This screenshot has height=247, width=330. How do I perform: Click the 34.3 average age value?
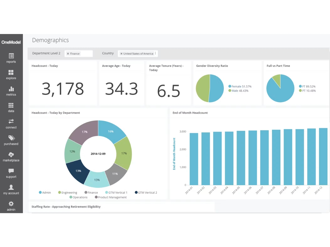122,89
